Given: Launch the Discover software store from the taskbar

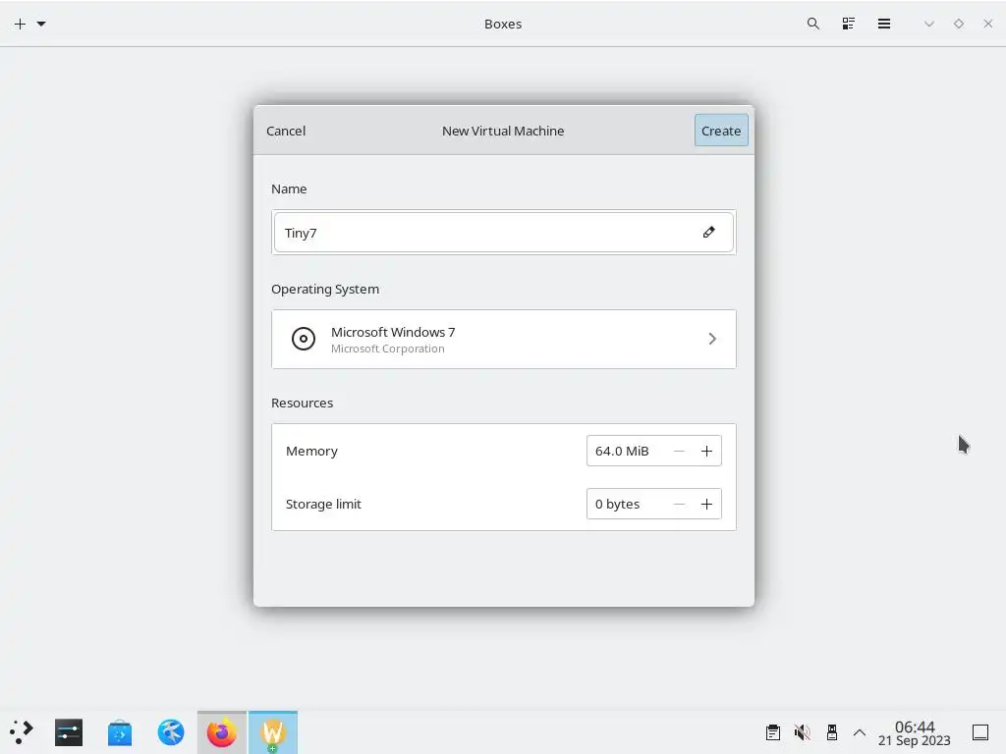Looking at the screenshot, I should [119, 732].
